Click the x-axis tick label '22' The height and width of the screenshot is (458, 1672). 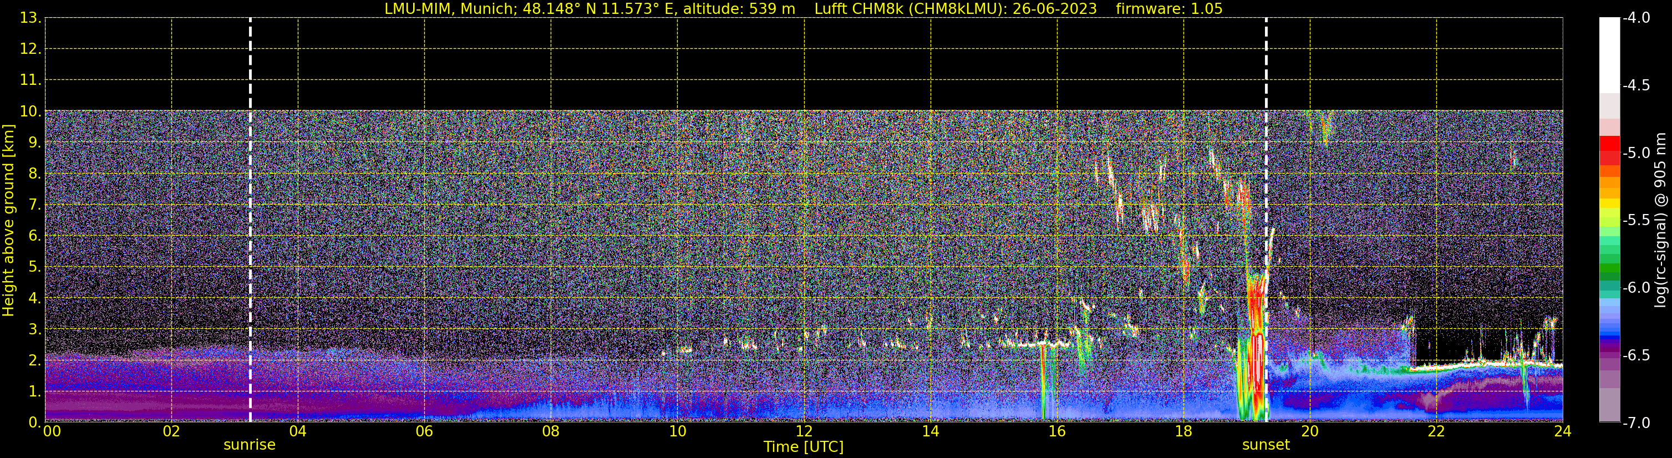[1436, 431]
